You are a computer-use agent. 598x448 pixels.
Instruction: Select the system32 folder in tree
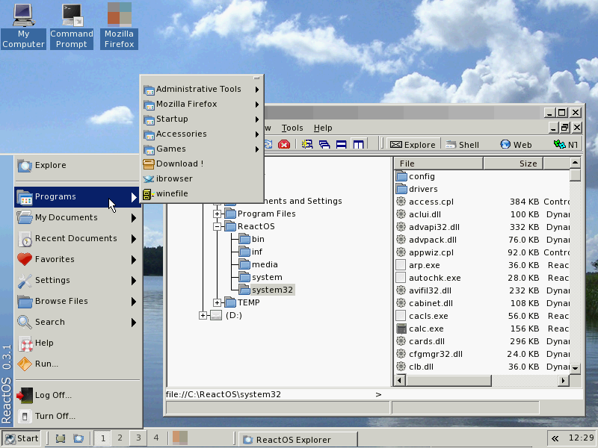click(x=266, y=290)
